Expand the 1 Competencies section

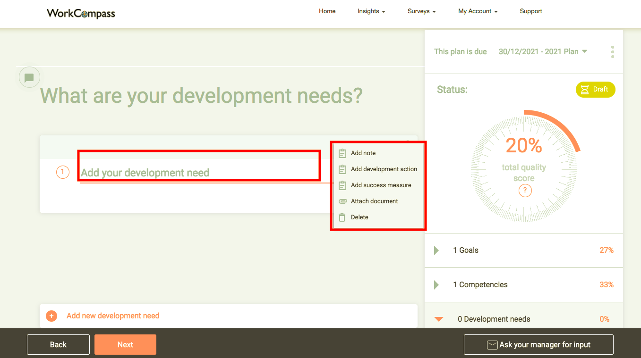pos(436,284)
